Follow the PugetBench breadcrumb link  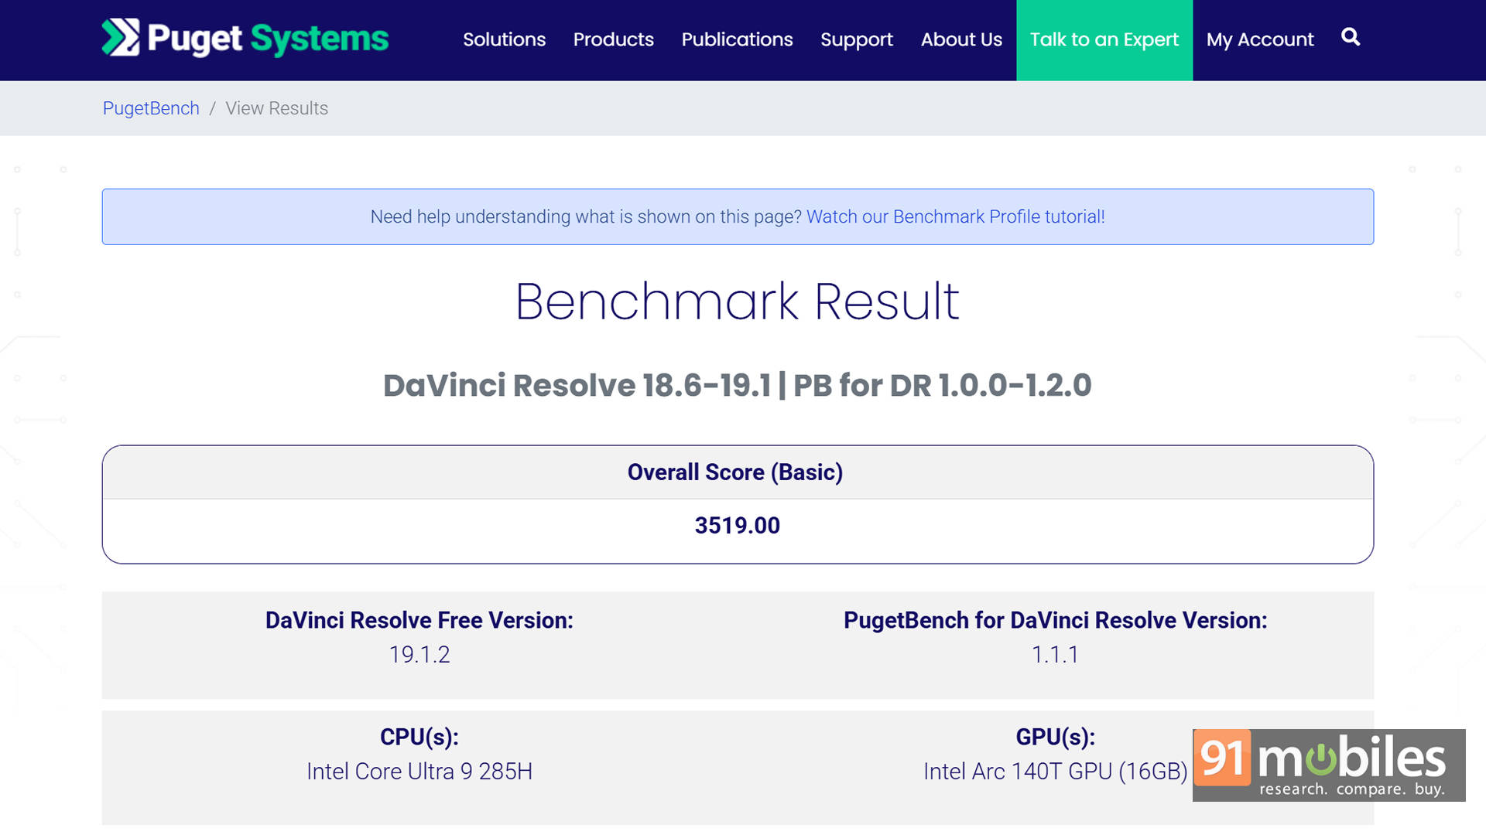[151, 108]
